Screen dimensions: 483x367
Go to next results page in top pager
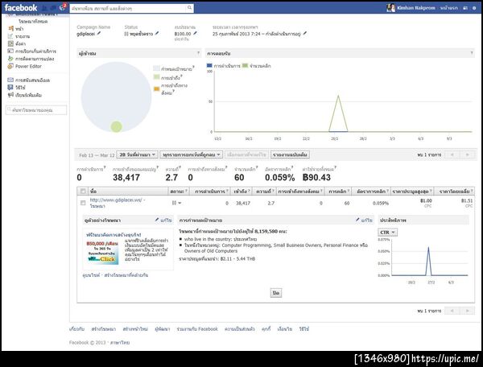coord(468,155)
